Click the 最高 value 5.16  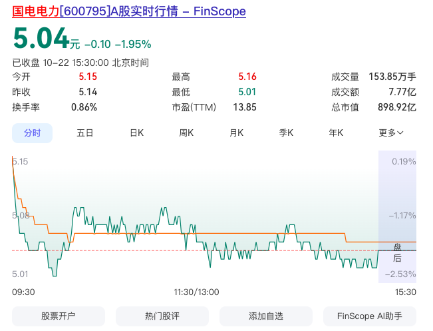pos(247,77)
